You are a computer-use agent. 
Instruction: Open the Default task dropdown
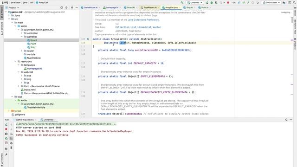point(271,3)
